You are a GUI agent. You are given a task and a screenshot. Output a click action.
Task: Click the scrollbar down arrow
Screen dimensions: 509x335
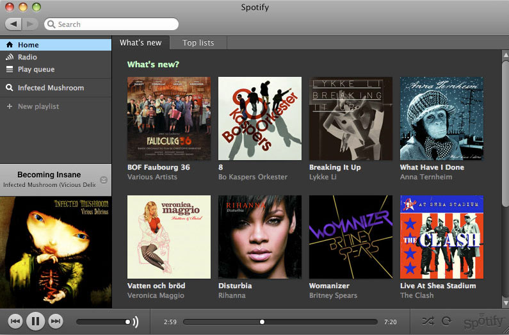[505, 303]
